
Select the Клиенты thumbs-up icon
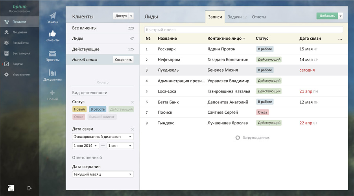52,35
